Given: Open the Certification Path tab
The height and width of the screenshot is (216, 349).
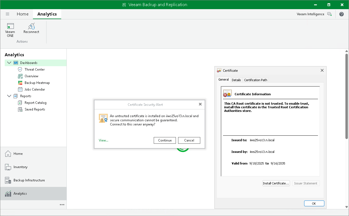Looking at the screenshot, I should [256, 80].
